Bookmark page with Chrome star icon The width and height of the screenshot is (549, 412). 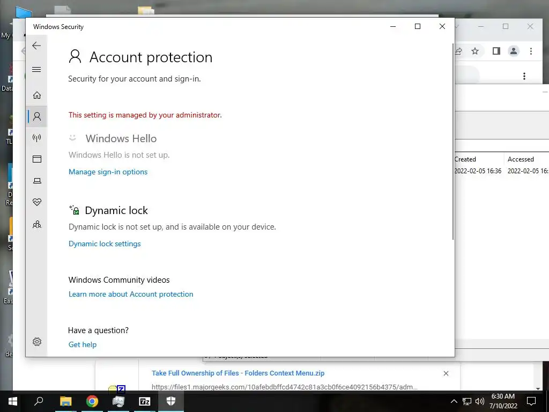click(475, 51)
